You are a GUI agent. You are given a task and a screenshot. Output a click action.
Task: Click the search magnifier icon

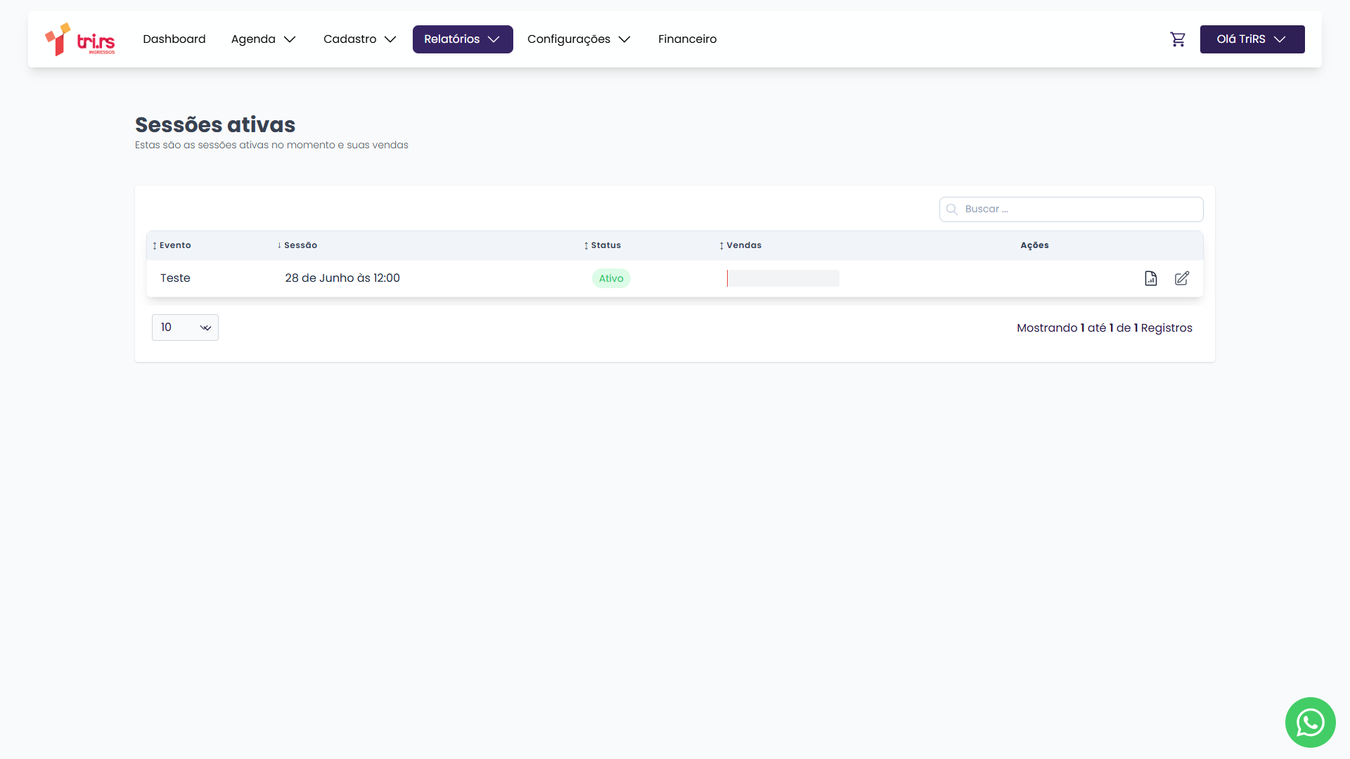tap(952, 209)
